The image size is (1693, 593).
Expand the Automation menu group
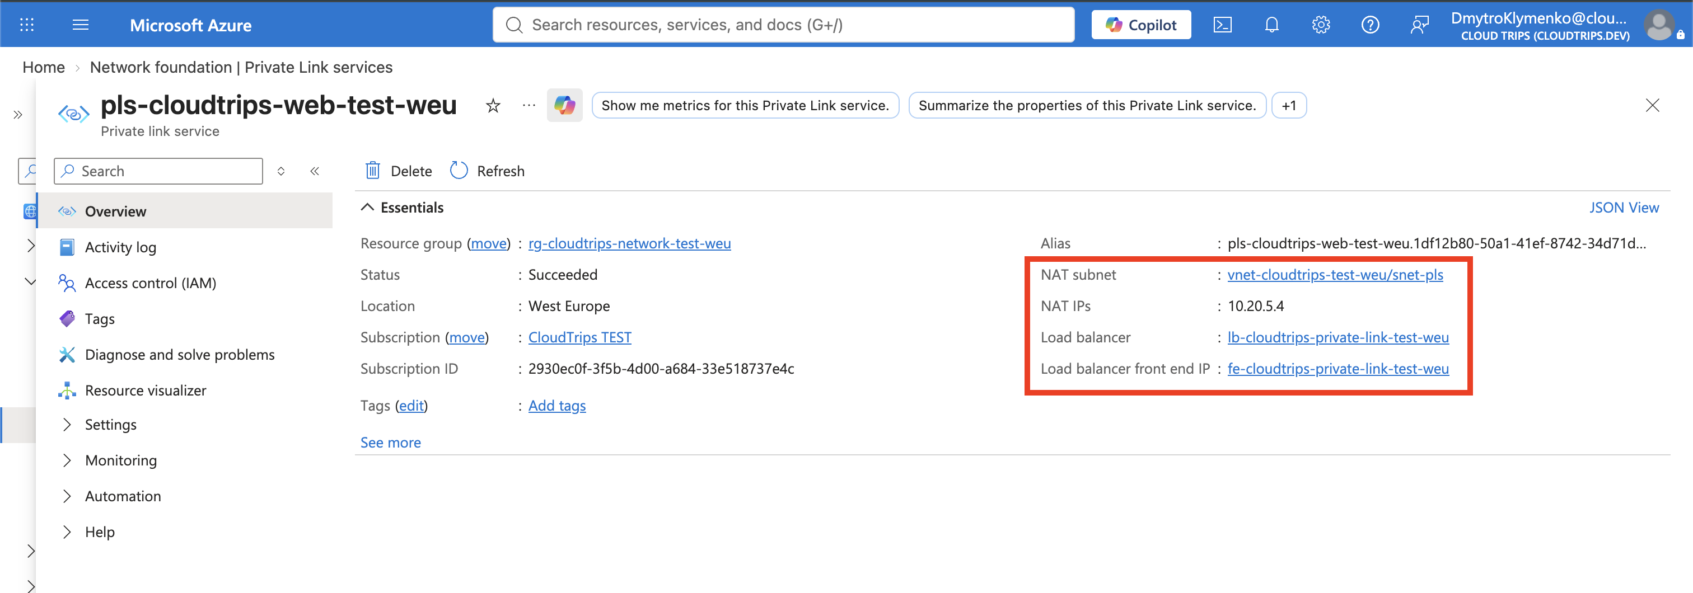[67, 496]
